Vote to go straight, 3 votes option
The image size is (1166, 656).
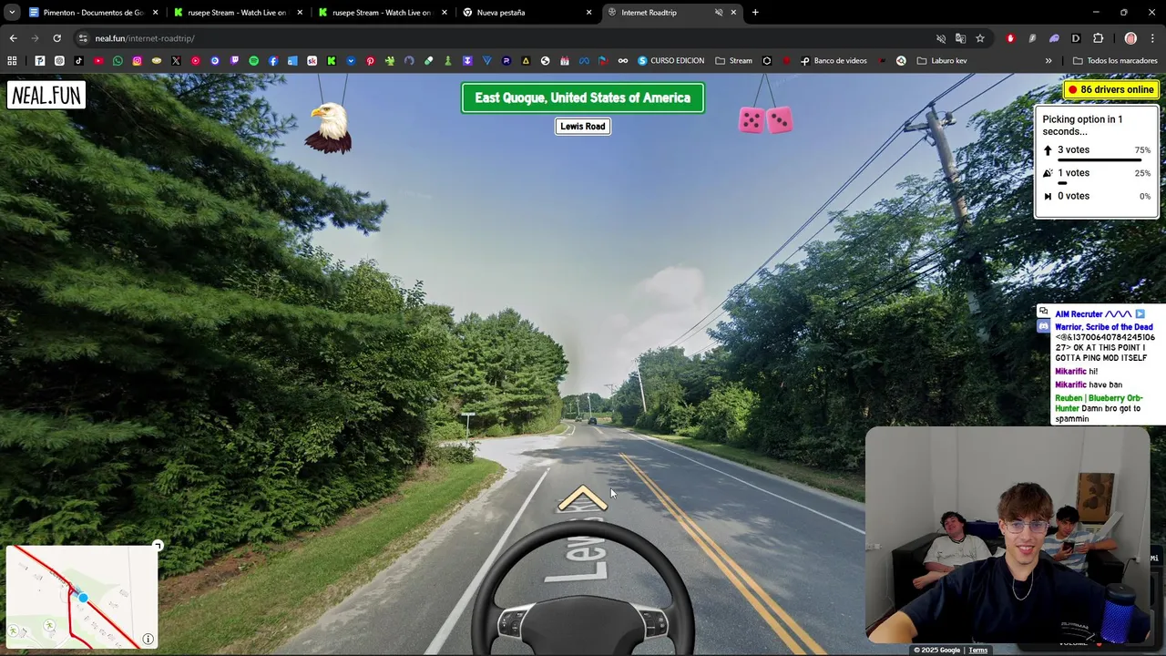pos(1096,150)
